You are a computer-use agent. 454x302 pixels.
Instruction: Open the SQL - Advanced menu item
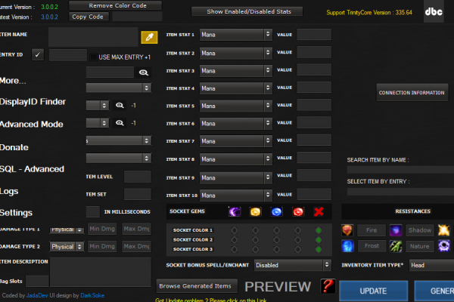32,169
